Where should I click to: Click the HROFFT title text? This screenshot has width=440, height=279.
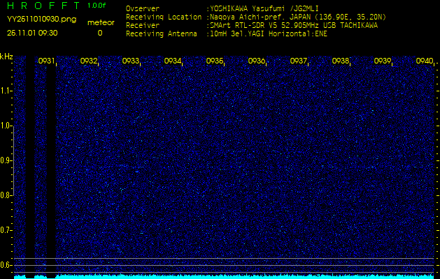[43, 6]
